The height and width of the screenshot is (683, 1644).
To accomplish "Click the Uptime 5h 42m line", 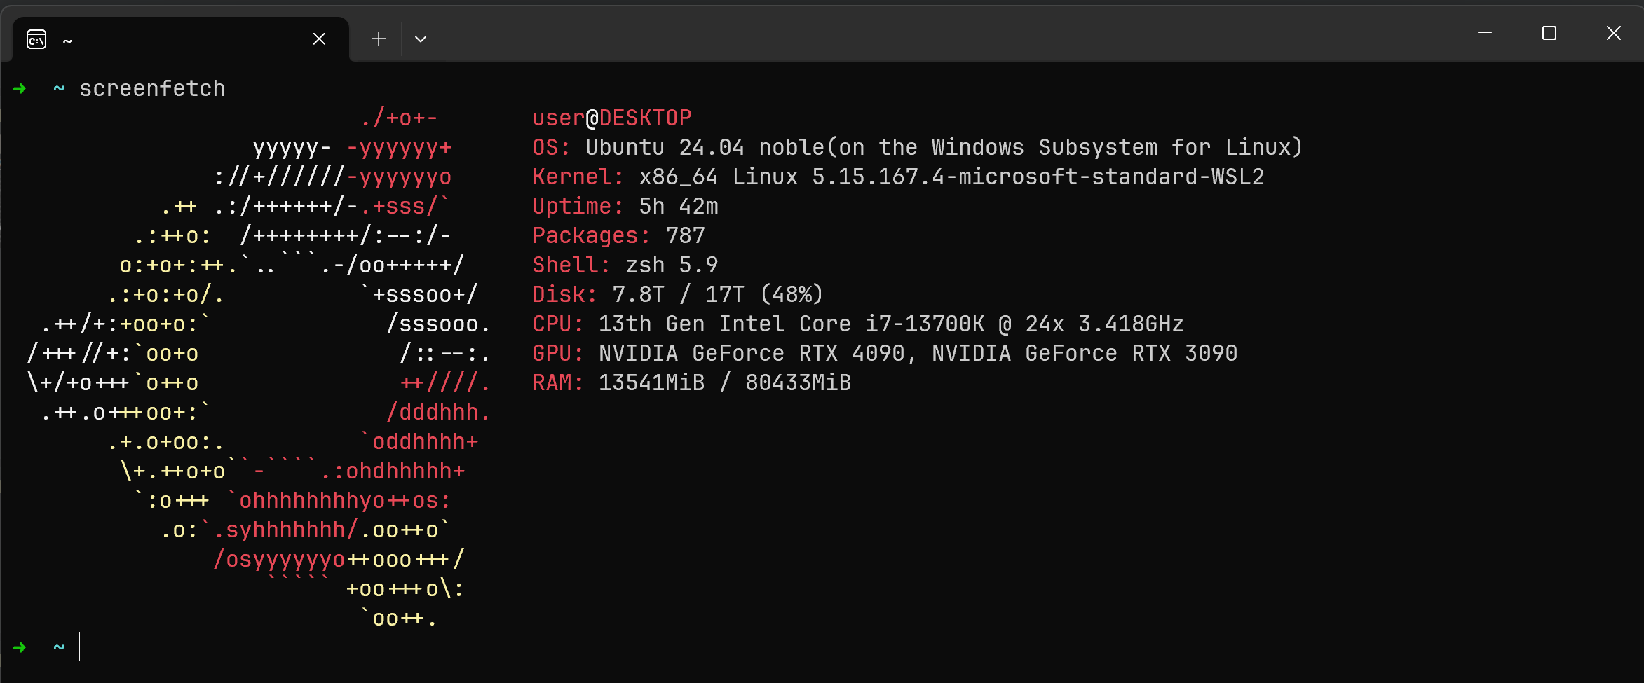I will click(x=625, y=206).
